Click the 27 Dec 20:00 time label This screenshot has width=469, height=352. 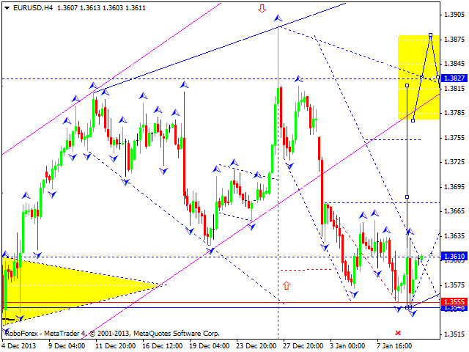click(x=303, y=345)
